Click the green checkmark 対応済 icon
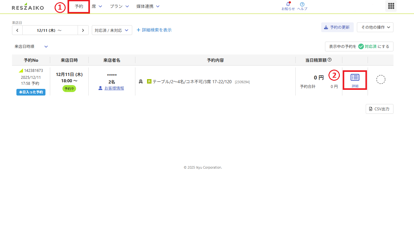This screenshot has height=232, width=414. pos(361,46)
